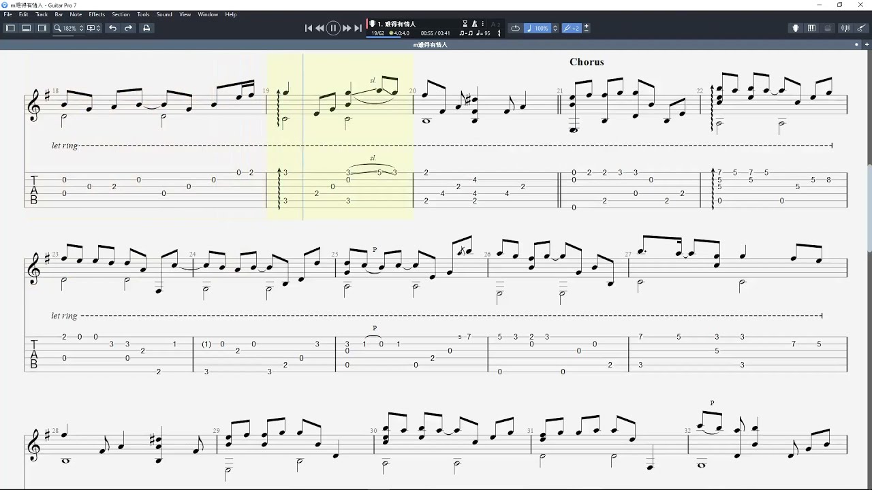Open the display mode dropdown
This screenshot has width=872, height=490.
(93, 28)
